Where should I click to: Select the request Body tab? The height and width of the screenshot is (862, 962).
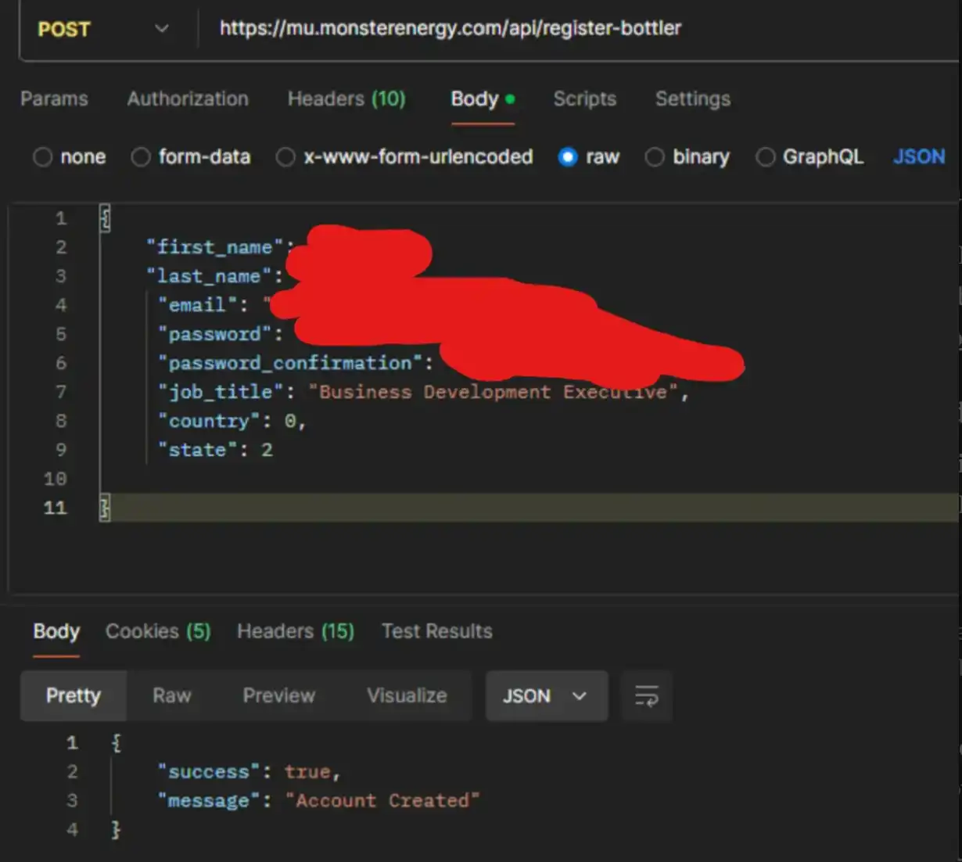click(x=483, y=99)
